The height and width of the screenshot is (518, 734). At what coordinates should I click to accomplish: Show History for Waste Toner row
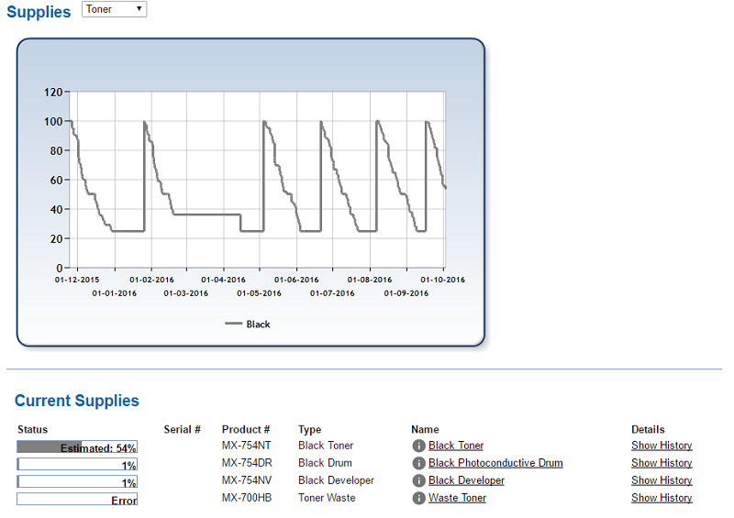(x=662, y=498)
